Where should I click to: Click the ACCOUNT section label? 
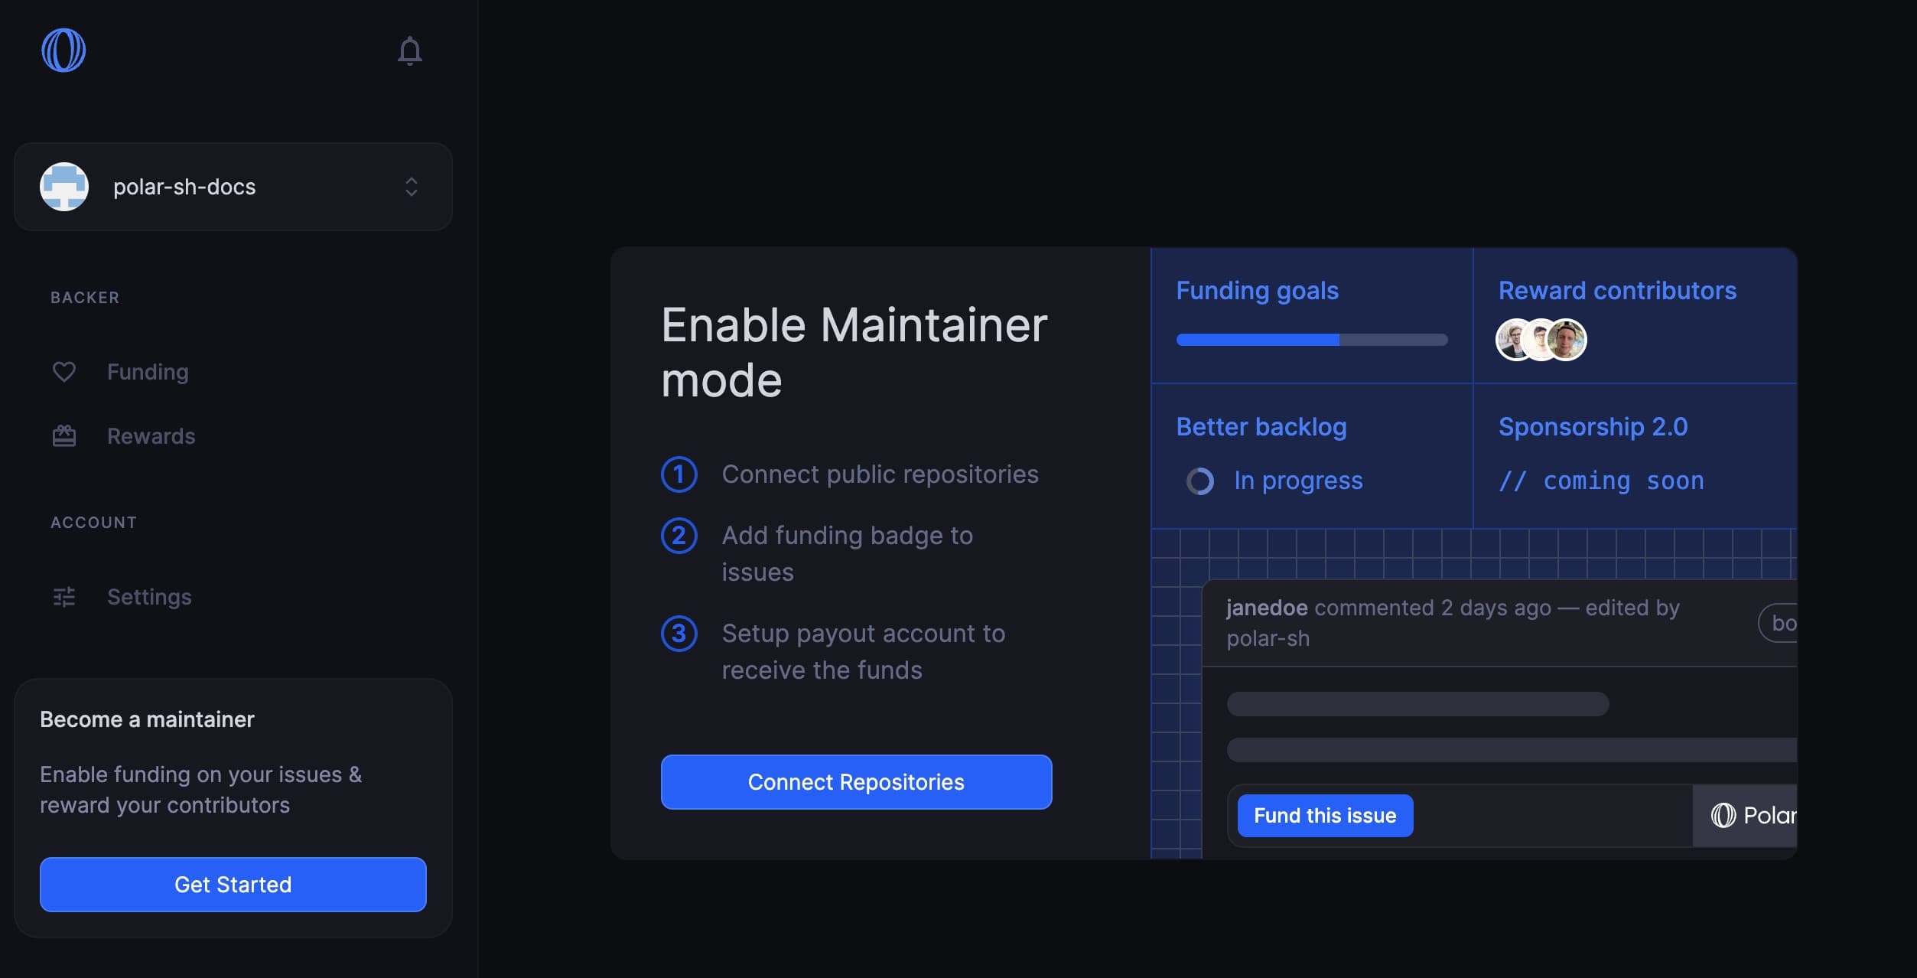pos(94,523)
